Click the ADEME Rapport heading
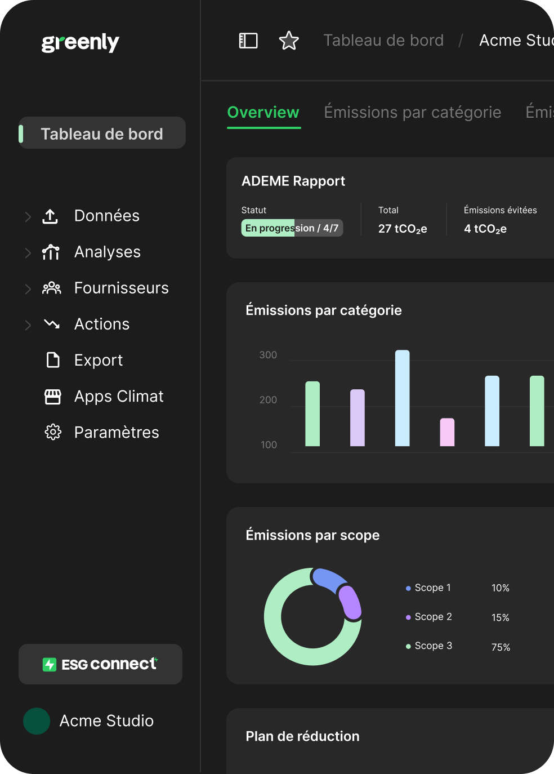This screenshot has width=554, height=774. coord(293,181)
